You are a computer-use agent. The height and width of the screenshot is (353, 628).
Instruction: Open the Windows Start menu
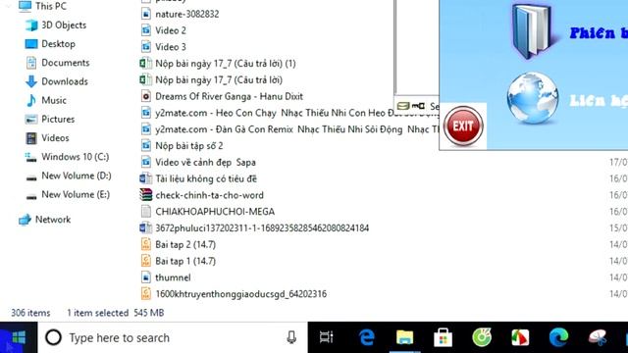(x=19, y=337)
